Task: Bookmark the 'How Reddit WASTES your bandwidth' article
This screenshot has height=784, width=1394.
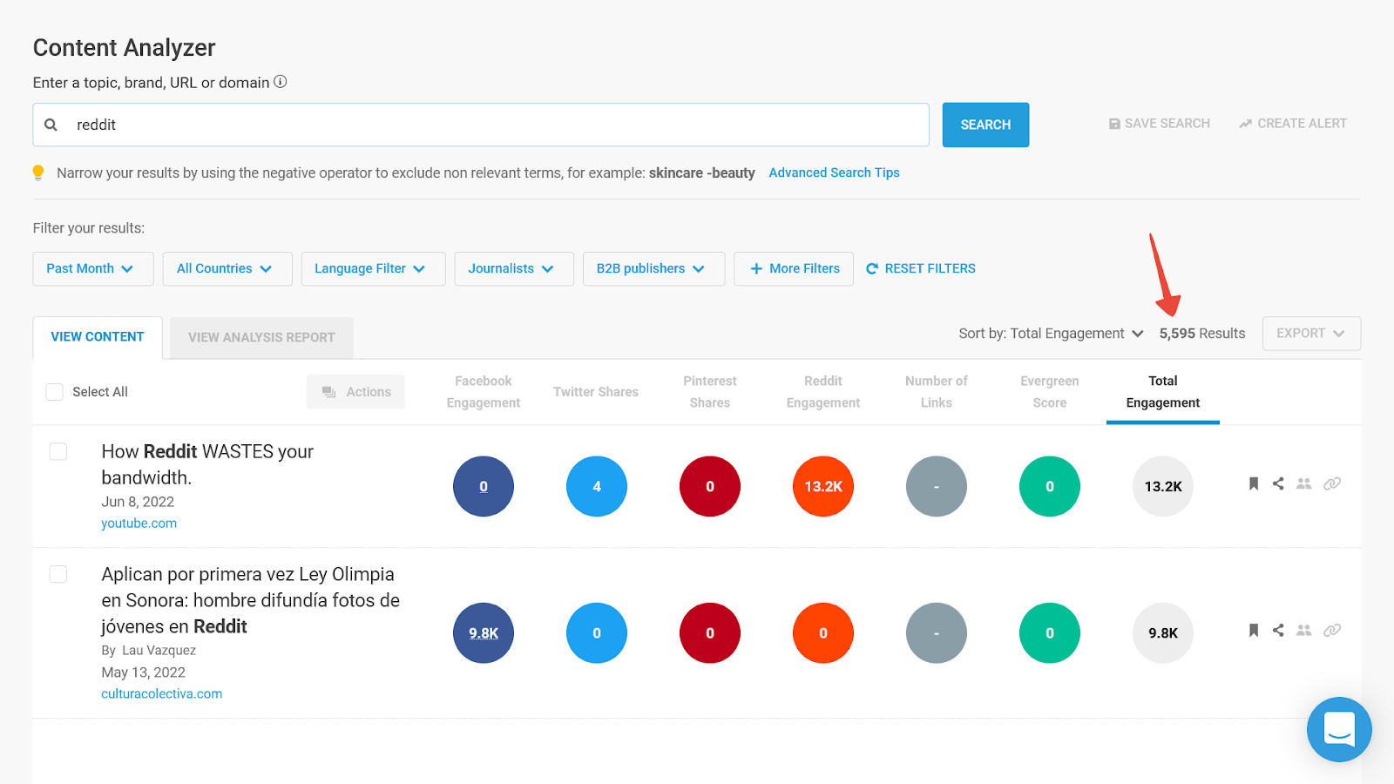Action: coord(1254,483)
